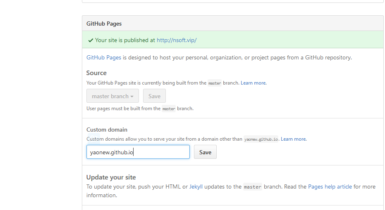Viewport: 385px width, 210px height.
Task: Click master code label in Update your site
Action: [252, 187]
